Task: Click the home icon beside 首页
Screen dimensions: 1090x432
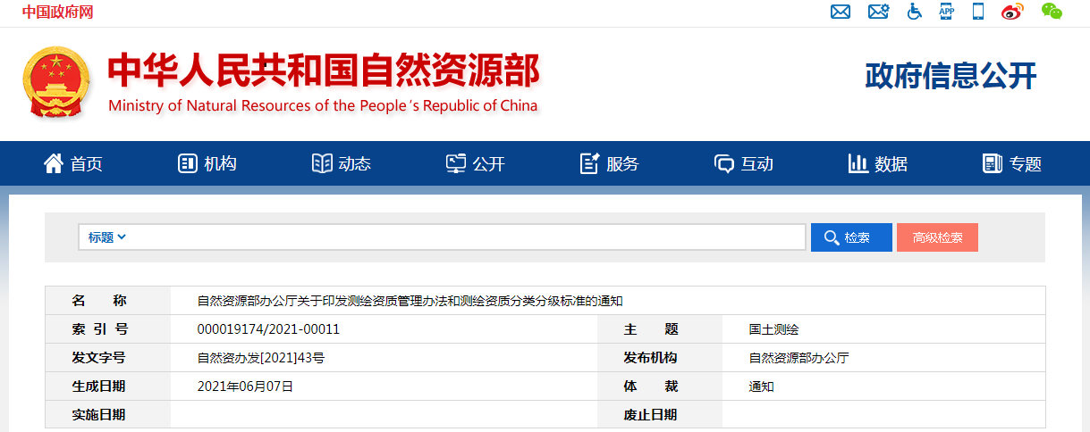Action: (x=54, y=163)
